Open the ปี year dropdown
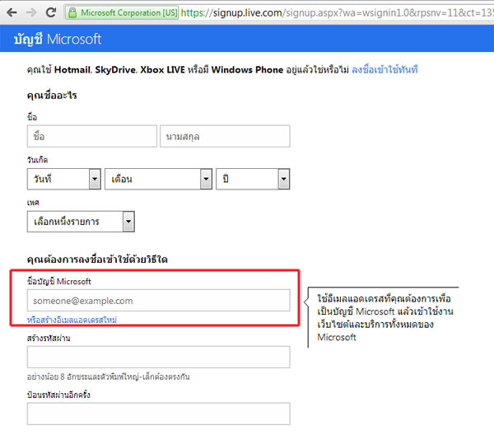 coord(253,179)
